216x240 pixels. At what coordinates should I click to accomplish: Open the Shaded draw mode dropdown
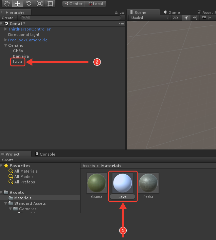pos(149,18)
